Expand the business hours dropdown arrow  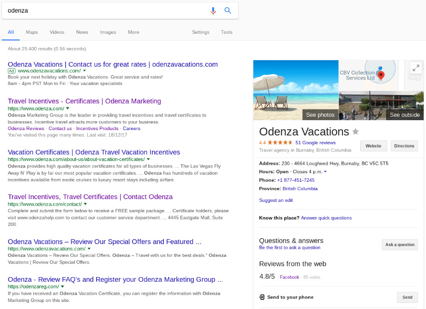[x=325, y=171]
